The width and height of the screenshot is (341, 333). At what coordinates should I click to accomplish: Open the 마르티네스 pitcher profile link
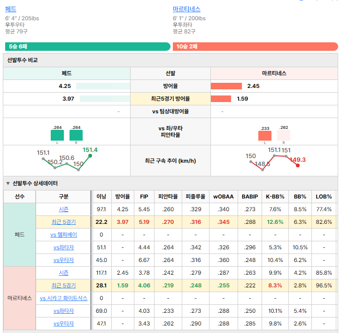click(186, 9)
